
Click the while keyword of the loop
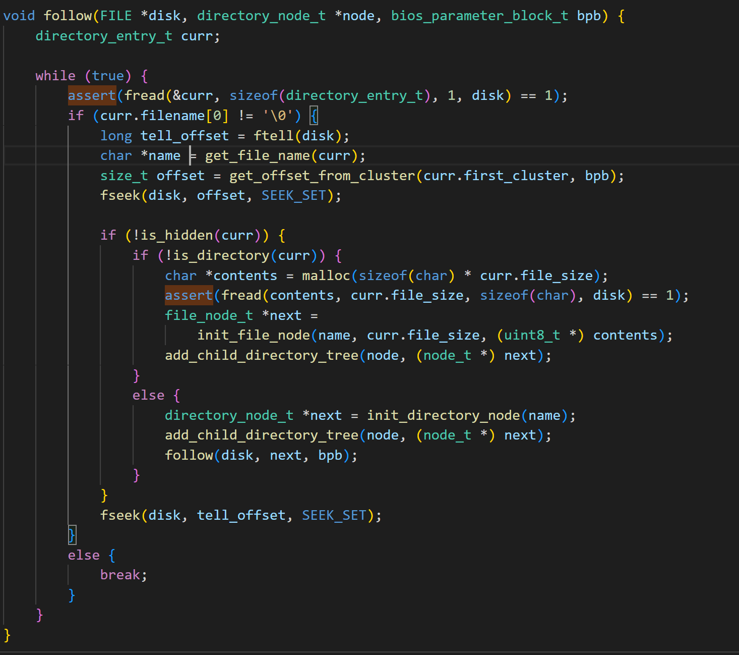pyautogui.click(x=55, y=76)
